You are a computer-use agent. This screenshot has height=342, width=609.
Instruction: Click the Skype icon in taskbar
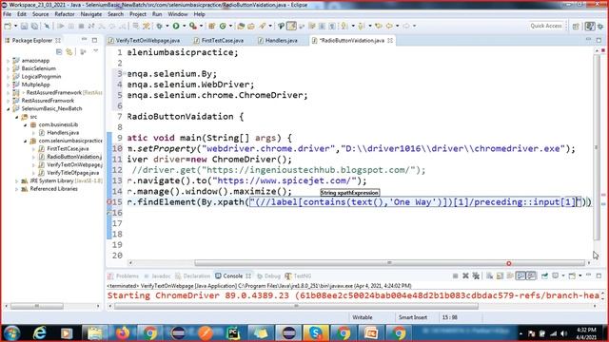point(315,332)
